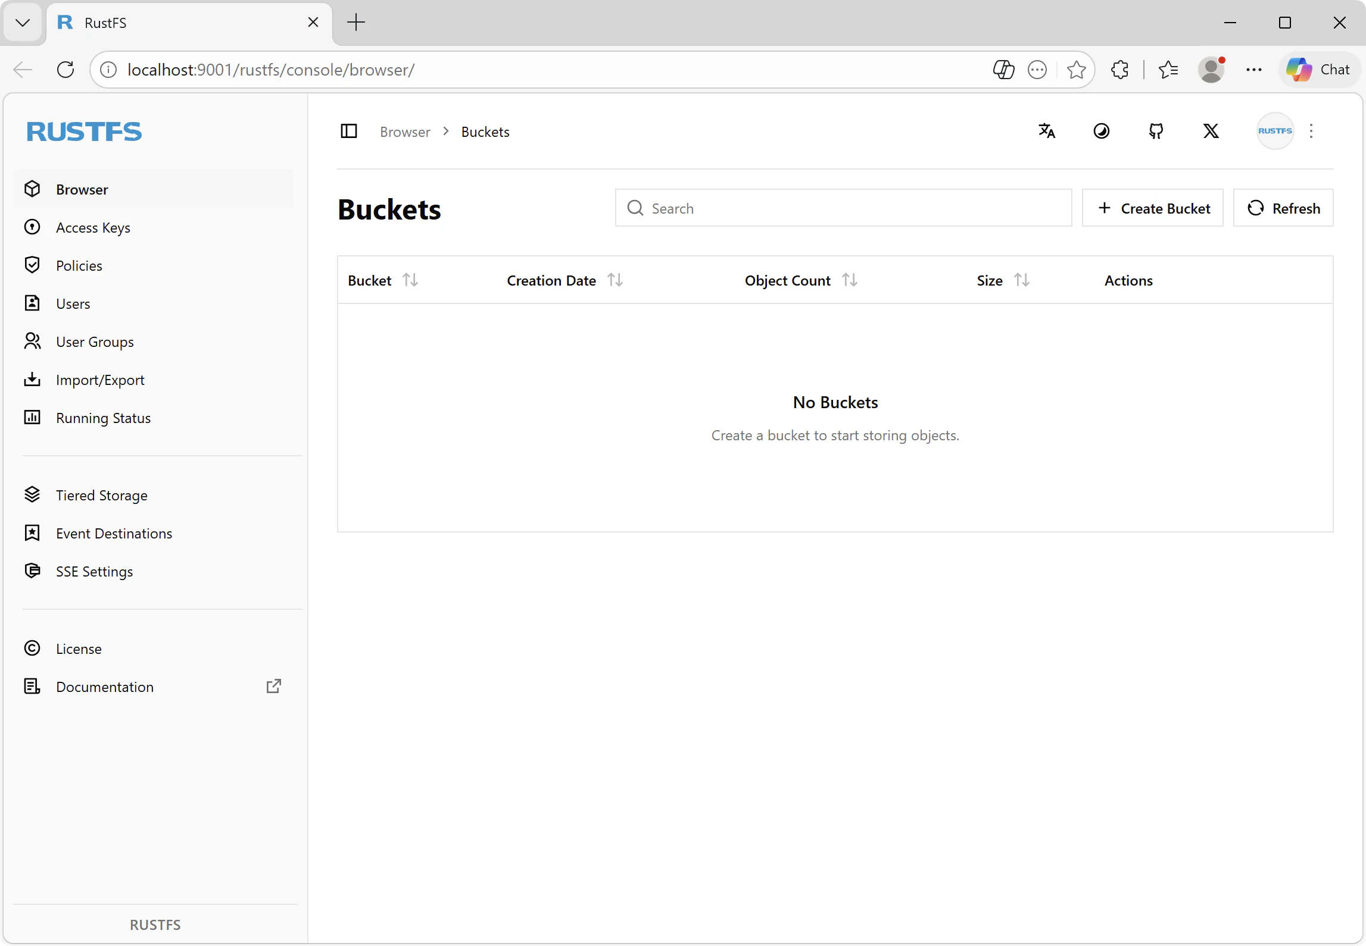Refresh the buckets list
1366x946 pixels.
click(1283, 208)
